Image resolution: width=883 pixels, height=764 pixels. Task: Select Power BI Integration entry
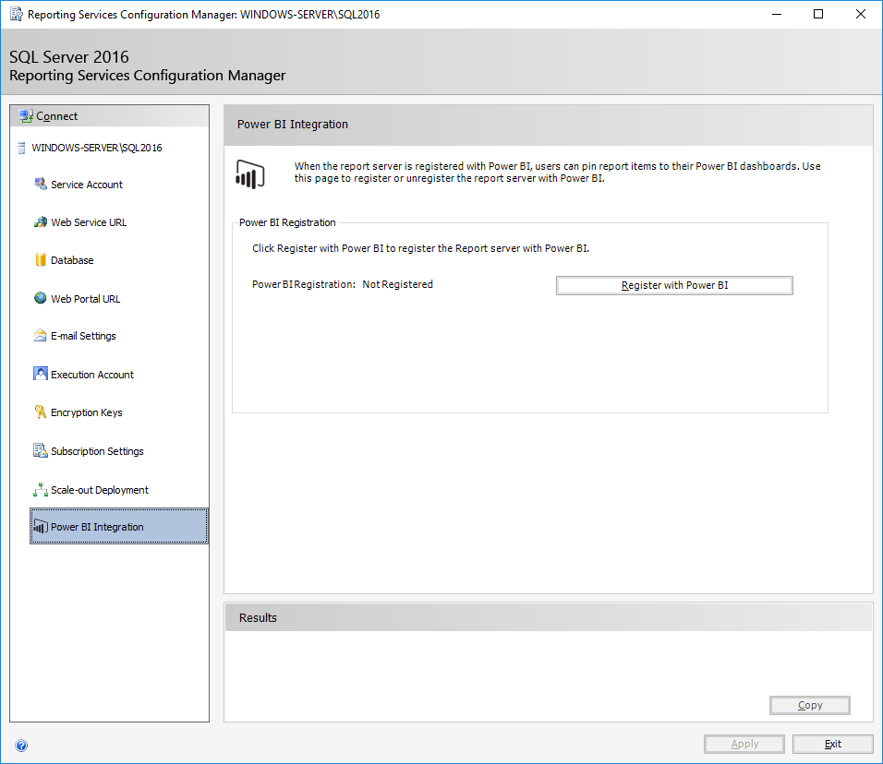tap(119, 526)
